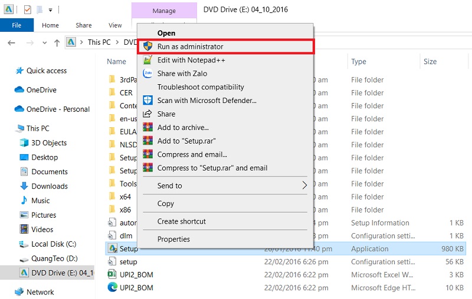
Task: Open the Manage contextual tab
Action: point(164,11)
